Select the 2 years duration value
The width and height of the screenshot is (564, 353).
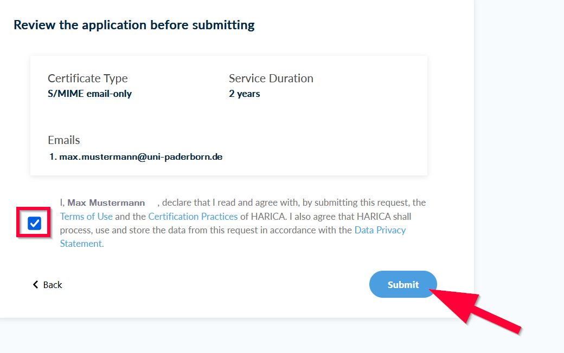tap(245, 94)
